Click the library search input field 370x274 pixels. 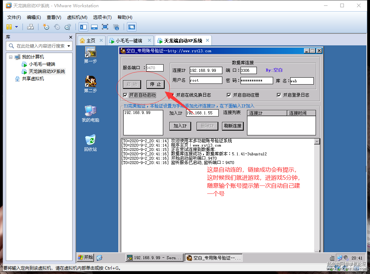click(x=40, y=46)
